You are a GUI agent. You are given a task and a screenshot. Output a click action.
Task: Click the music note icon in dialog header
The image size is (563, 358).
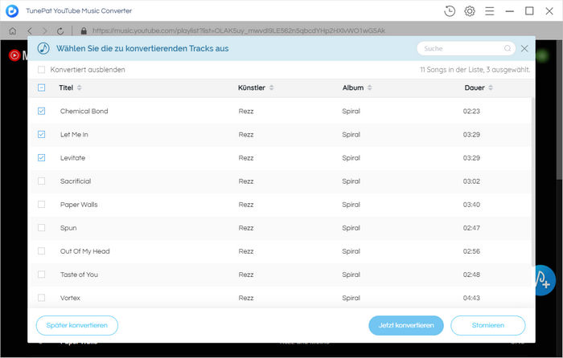pyautogui.click(x=43, y=48)
